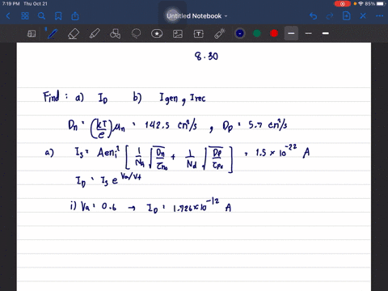
Task: Open the search magnifier
Action: coord(41,16)
